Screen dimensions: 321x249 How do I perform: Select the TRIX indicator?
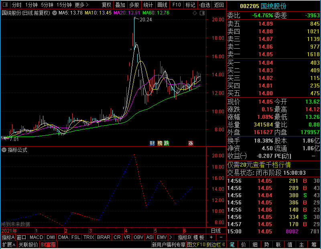(89, 237)
